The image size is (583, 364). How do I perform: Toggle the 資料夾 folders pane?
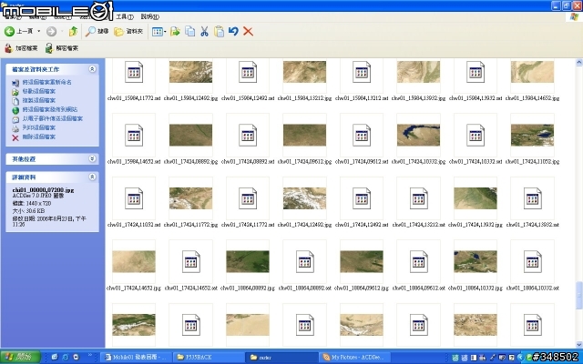[128, 32]
